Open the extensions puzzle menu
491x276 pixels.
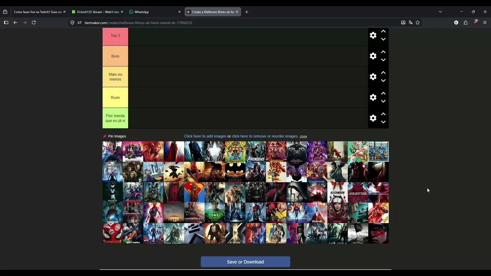465,23
